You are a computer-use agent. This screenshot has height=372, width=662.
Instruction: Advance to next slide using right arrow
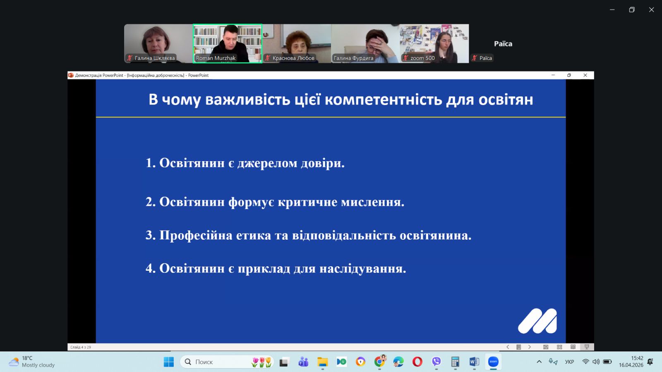tap(530, 347)
